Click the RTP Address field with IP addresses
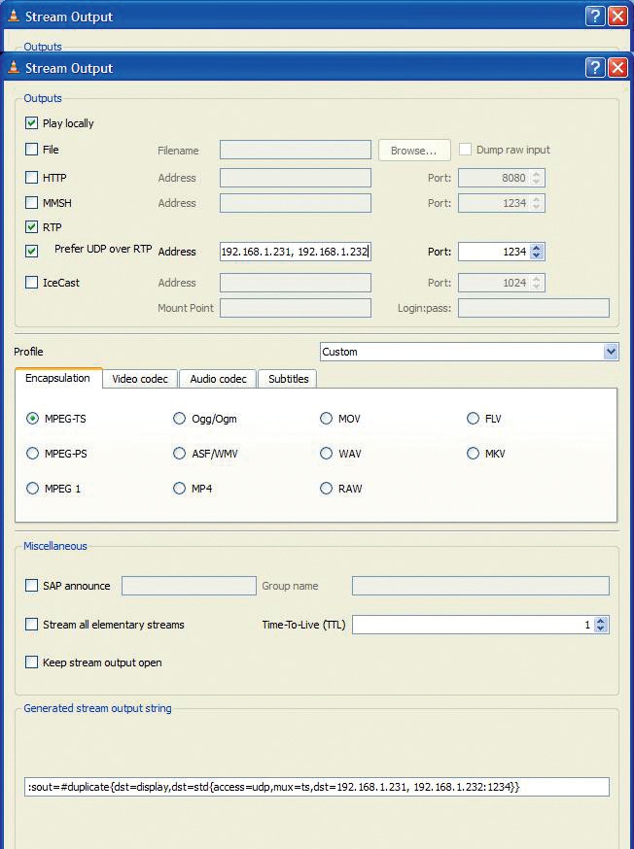 [x=296, y=252]
